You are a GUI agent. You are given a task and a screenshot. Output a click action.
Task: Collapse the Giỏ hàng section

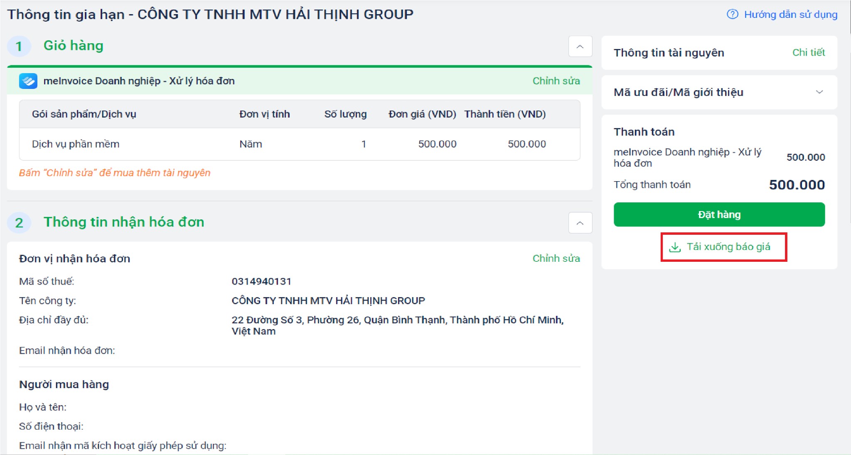point(580,47)
